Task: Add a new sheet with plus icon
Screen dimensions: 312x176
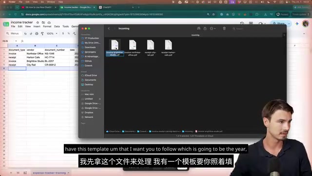Action: pos(11,173)
